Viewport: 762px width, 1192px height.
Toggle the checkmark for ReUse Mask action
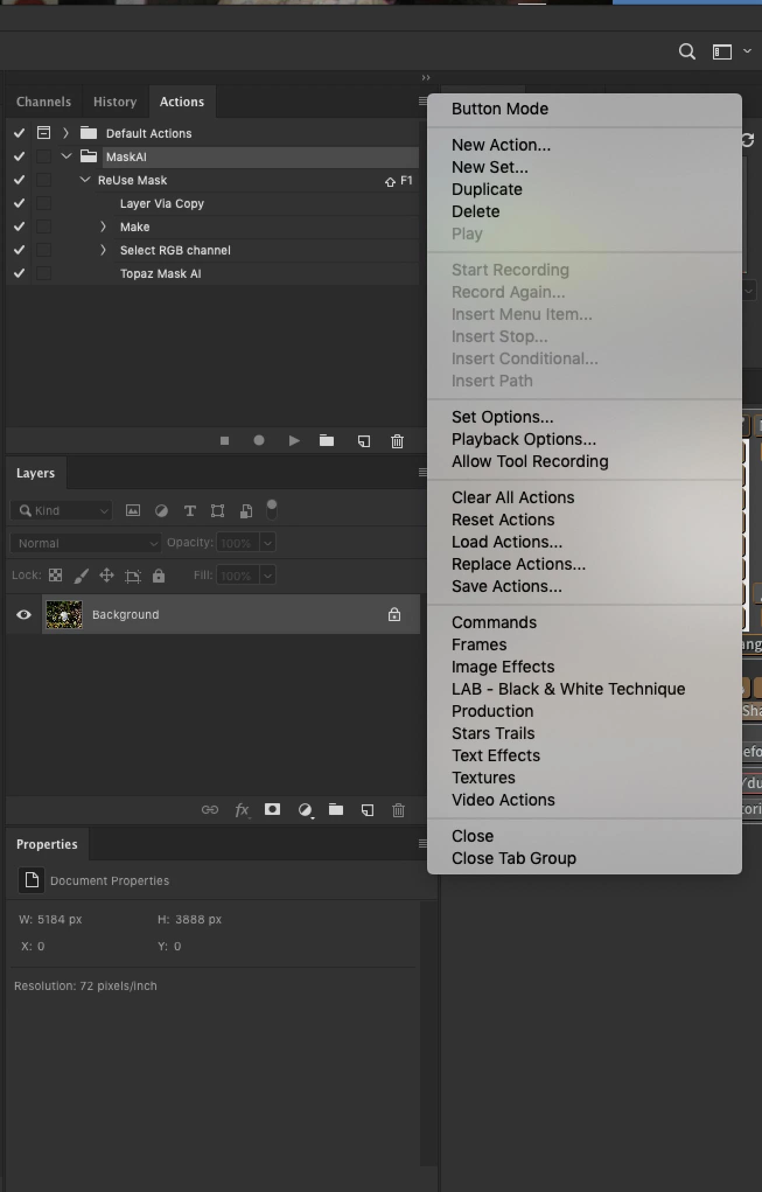tap(19, 180)
